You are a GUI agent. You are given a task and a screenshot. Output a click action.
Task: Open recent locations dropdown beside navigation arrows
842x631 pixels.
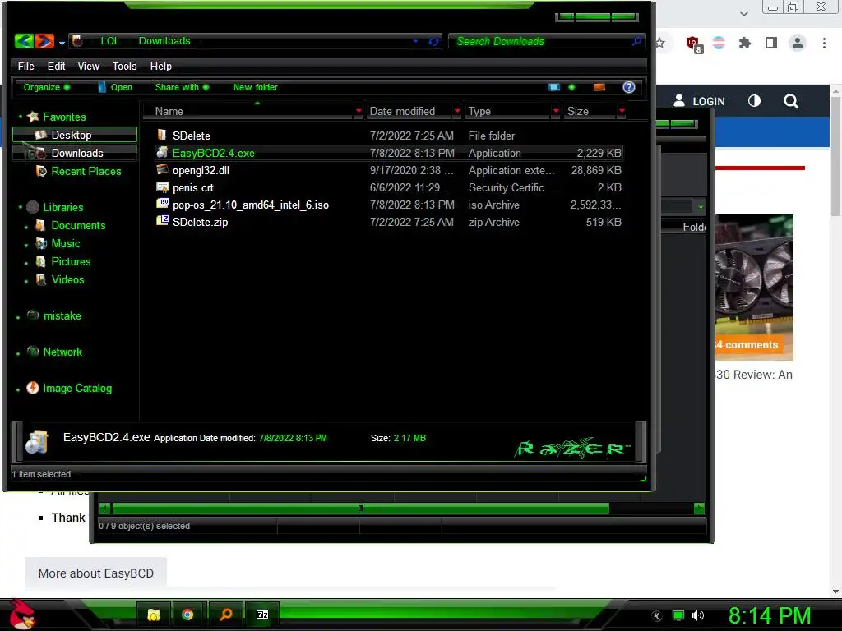pos(62,43)
